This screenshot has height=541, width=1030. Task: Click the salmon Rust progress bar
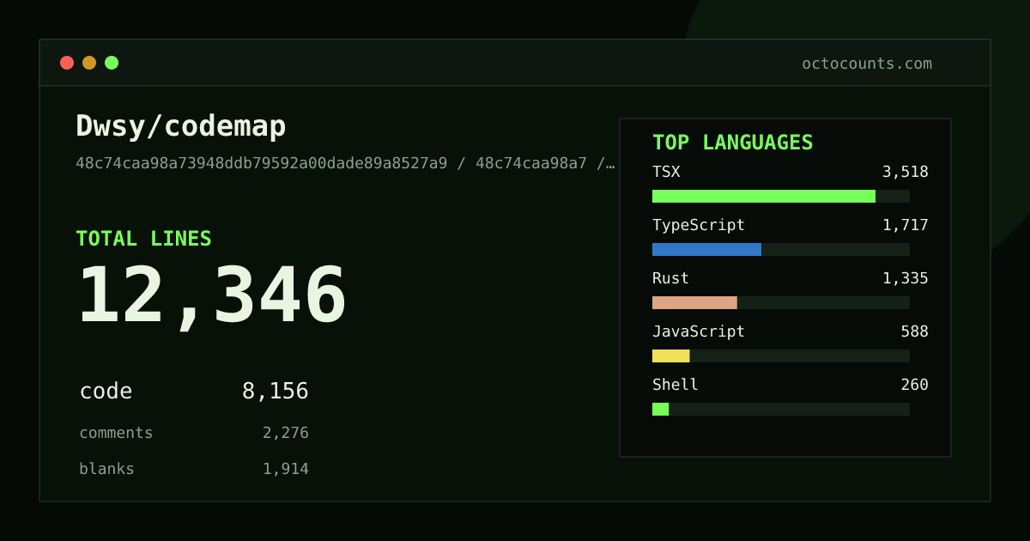[694, 303]
